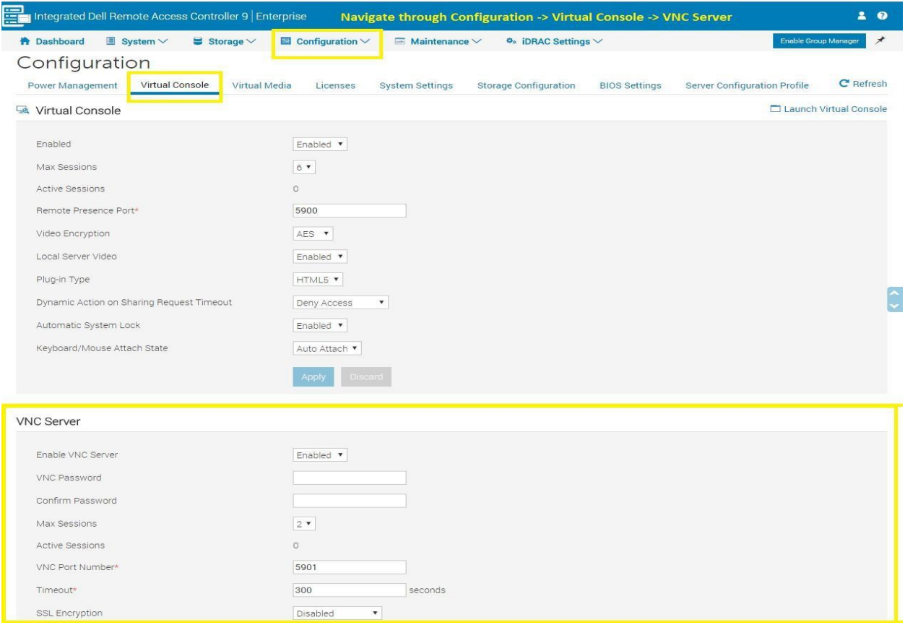
Task: Open the Enable VNC Server dropdown
Action: point(321,455)
